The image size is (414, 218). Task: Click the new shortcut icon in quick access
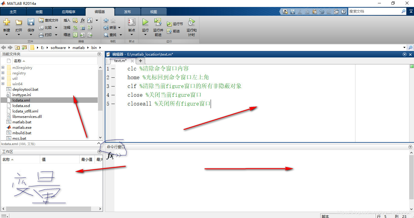(285, 11)
